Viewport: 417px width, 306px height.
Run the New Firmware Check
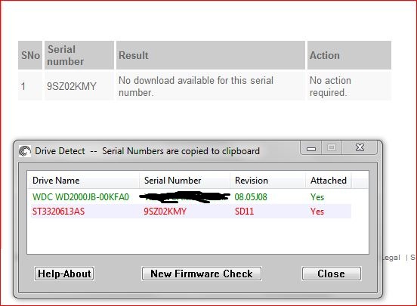202,274
